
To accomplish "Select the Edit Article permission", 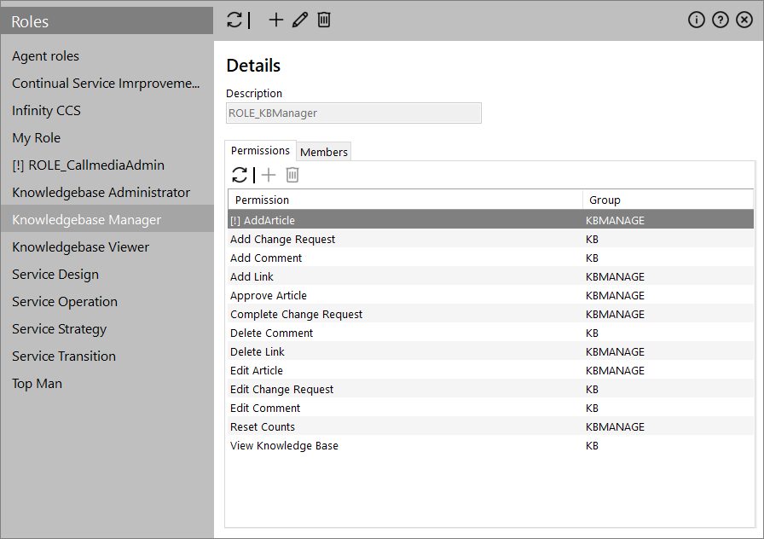I will pos(490,370).
